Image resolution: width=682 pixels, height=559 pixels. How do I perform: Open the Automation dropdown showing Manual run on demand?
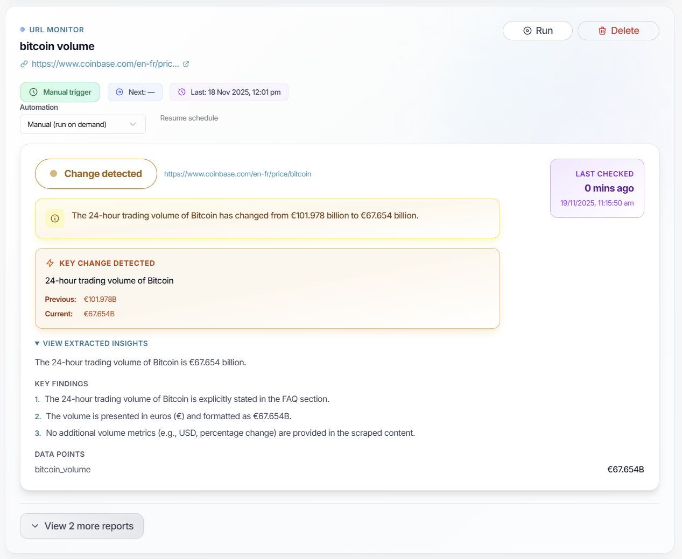coord(82,124)
